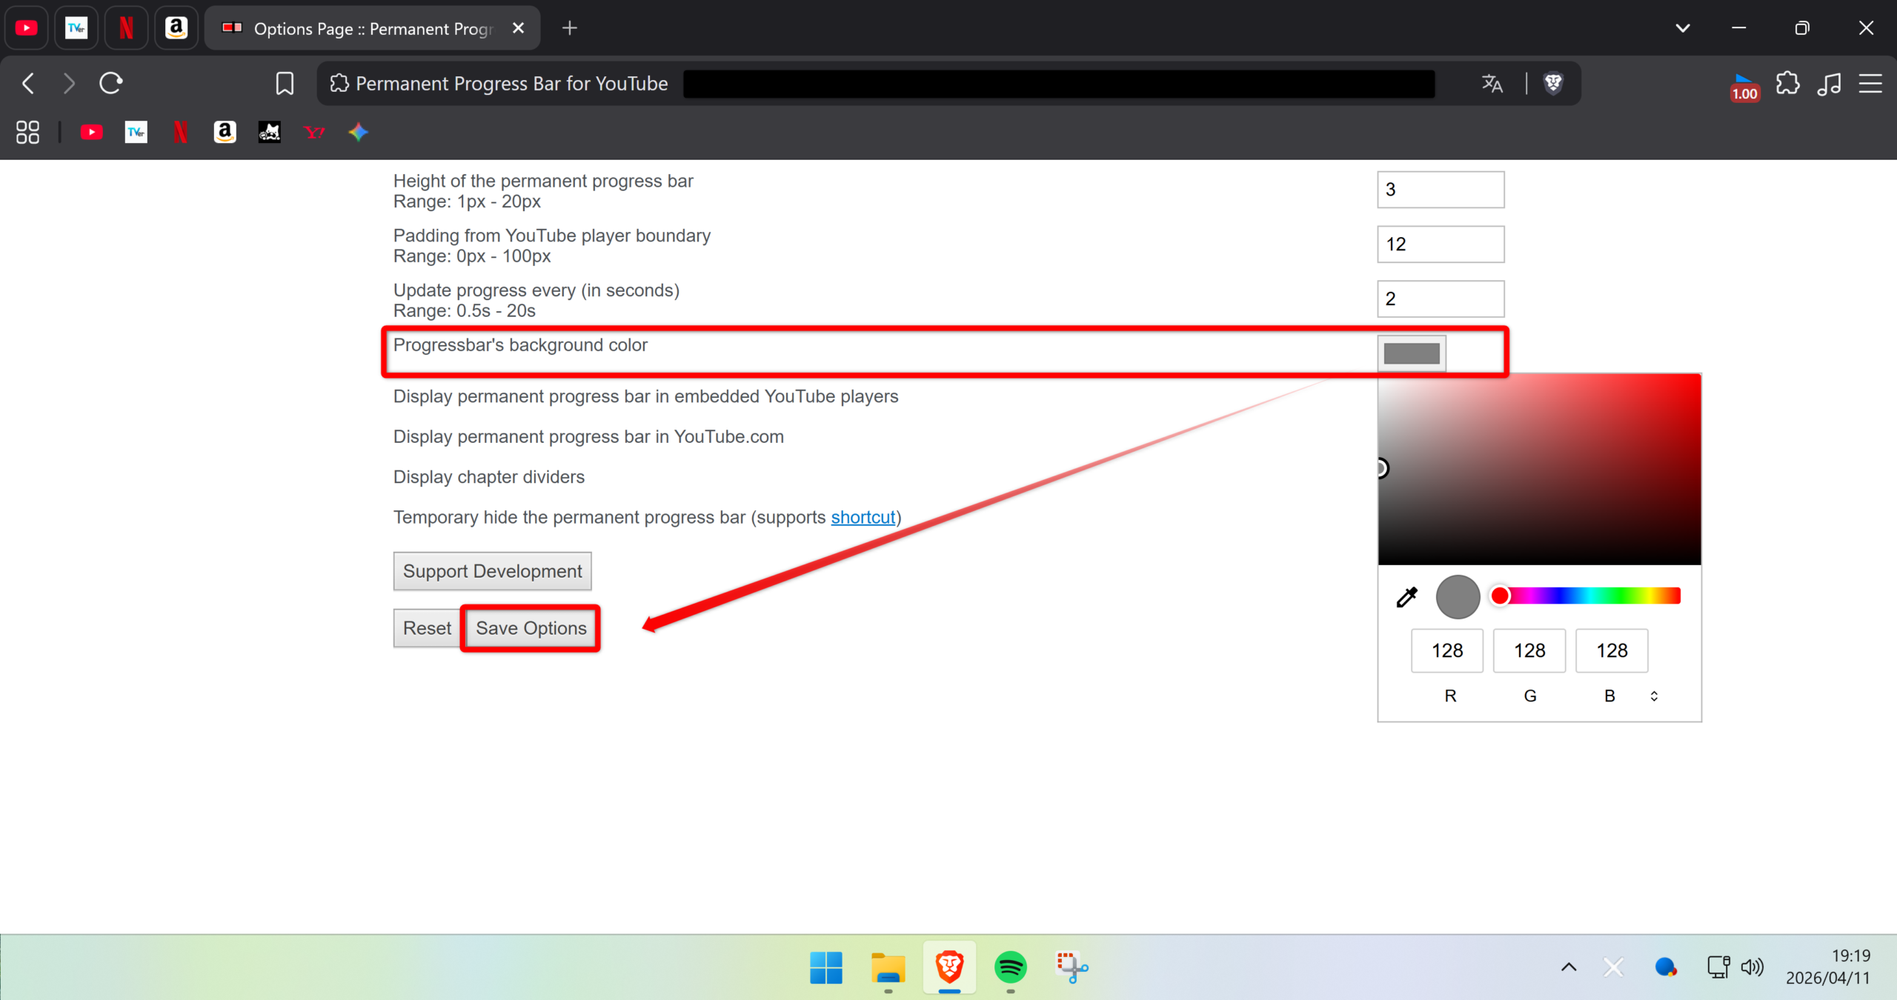The image size is (1897, 1000).
Task: Open the Netflix bookmark in bookmarks bar
Action: (x=180, y=133)
